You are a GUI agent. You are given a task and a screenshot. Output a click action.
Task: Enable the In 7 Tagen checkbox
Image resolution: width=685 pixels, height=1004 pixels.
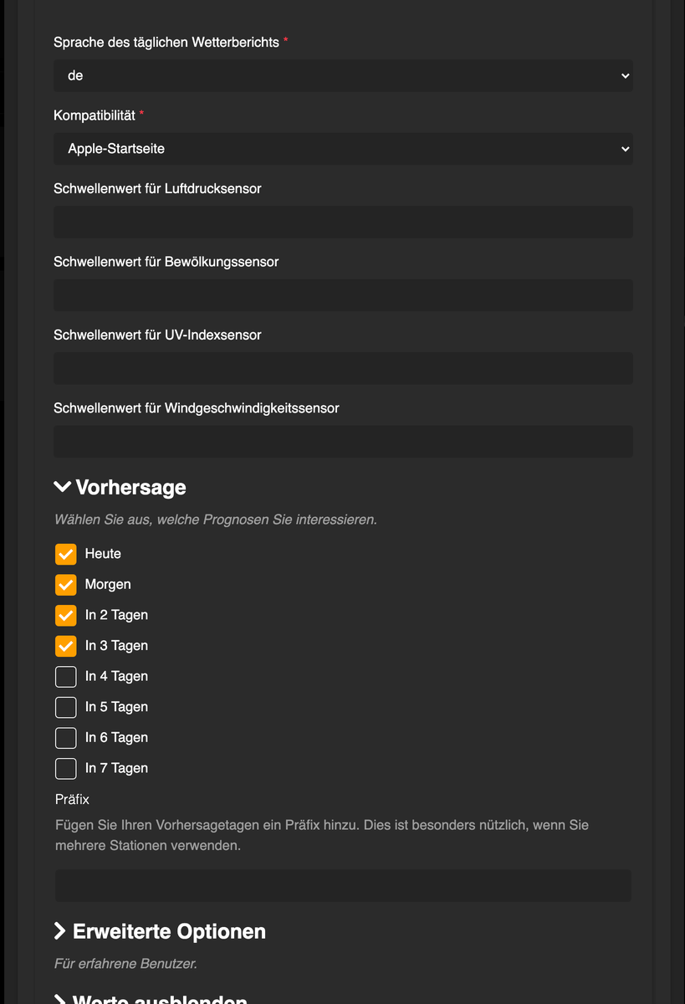[66, 768]
